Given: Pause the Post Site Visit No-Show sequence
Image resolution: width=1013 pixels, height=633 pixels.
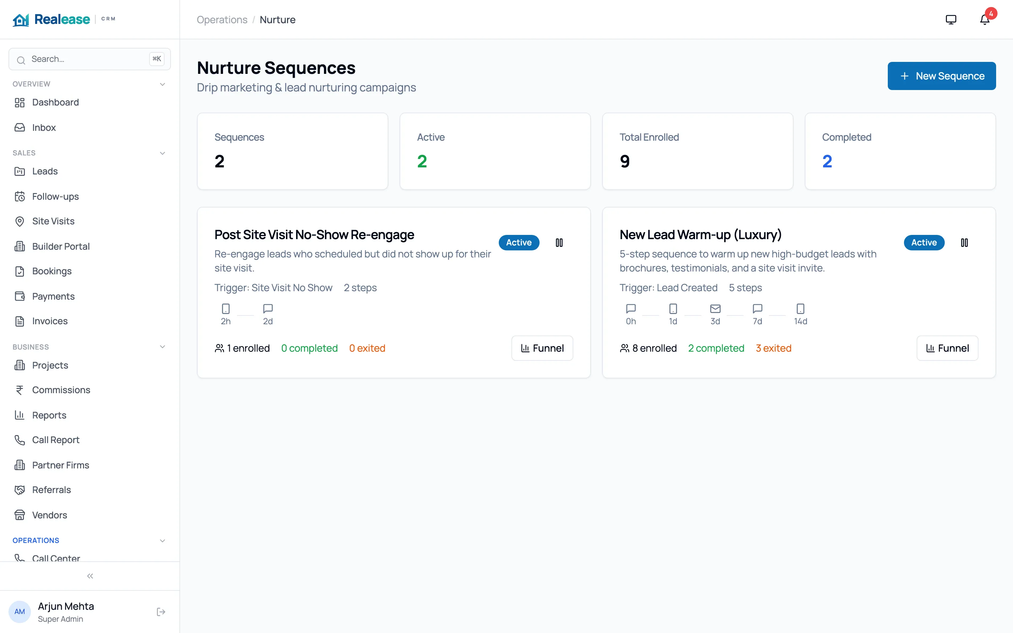Looking at the screenshot, I should pyautogui.click(x=559, y=242).
